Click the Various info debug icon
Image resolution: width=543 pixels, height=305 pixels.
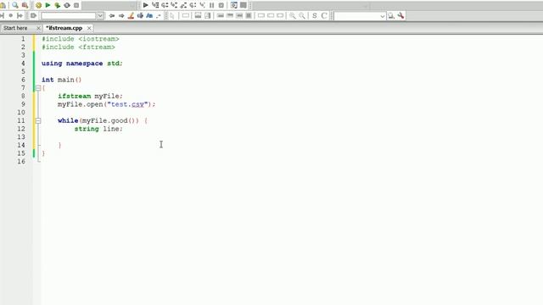(x=244, y=5)
